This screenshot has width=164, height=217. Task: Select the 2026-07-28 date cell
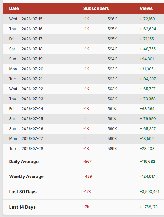coord(32,148)
